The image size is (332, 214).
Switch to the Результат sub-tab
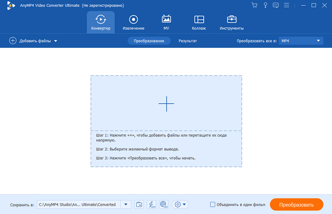point(188,41)
